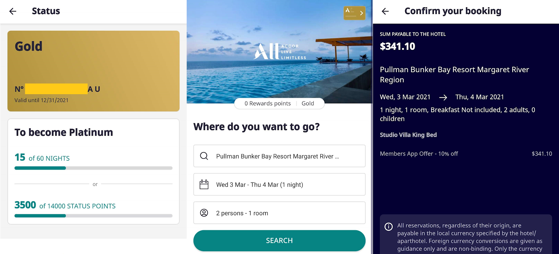
Task: Change 2 persons - 1 room selection
Action: [x=279, y=213]
